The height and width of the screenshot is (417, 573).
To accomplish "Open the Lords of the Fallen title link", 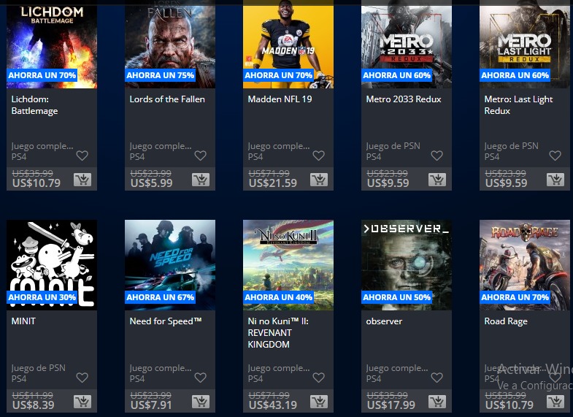I will coord(167,99).
